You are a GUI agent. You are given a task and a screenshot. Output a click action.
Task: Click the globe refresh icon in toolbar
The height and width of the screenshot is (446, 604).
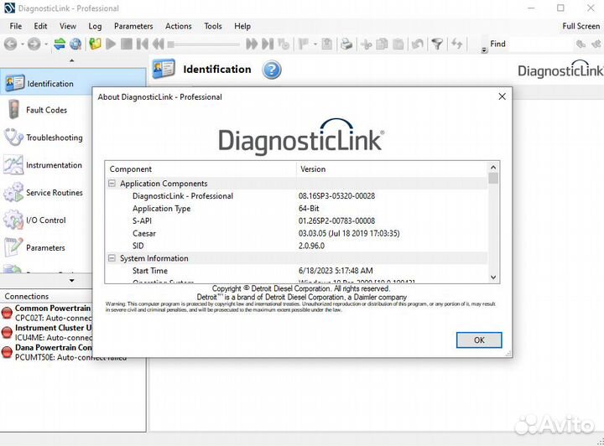75,44
